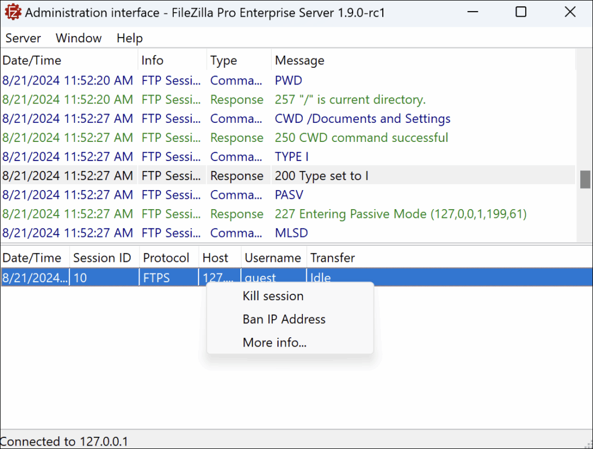593x449 pixels.
Task: Click the Protocol column header
Action: point(166,258)
